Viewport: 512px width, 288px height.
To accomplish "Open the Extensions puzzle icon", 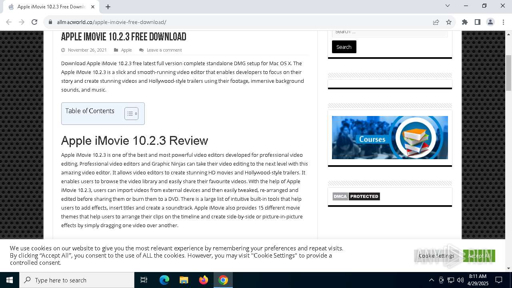I will pyautogui.click(x=465, y=22).
